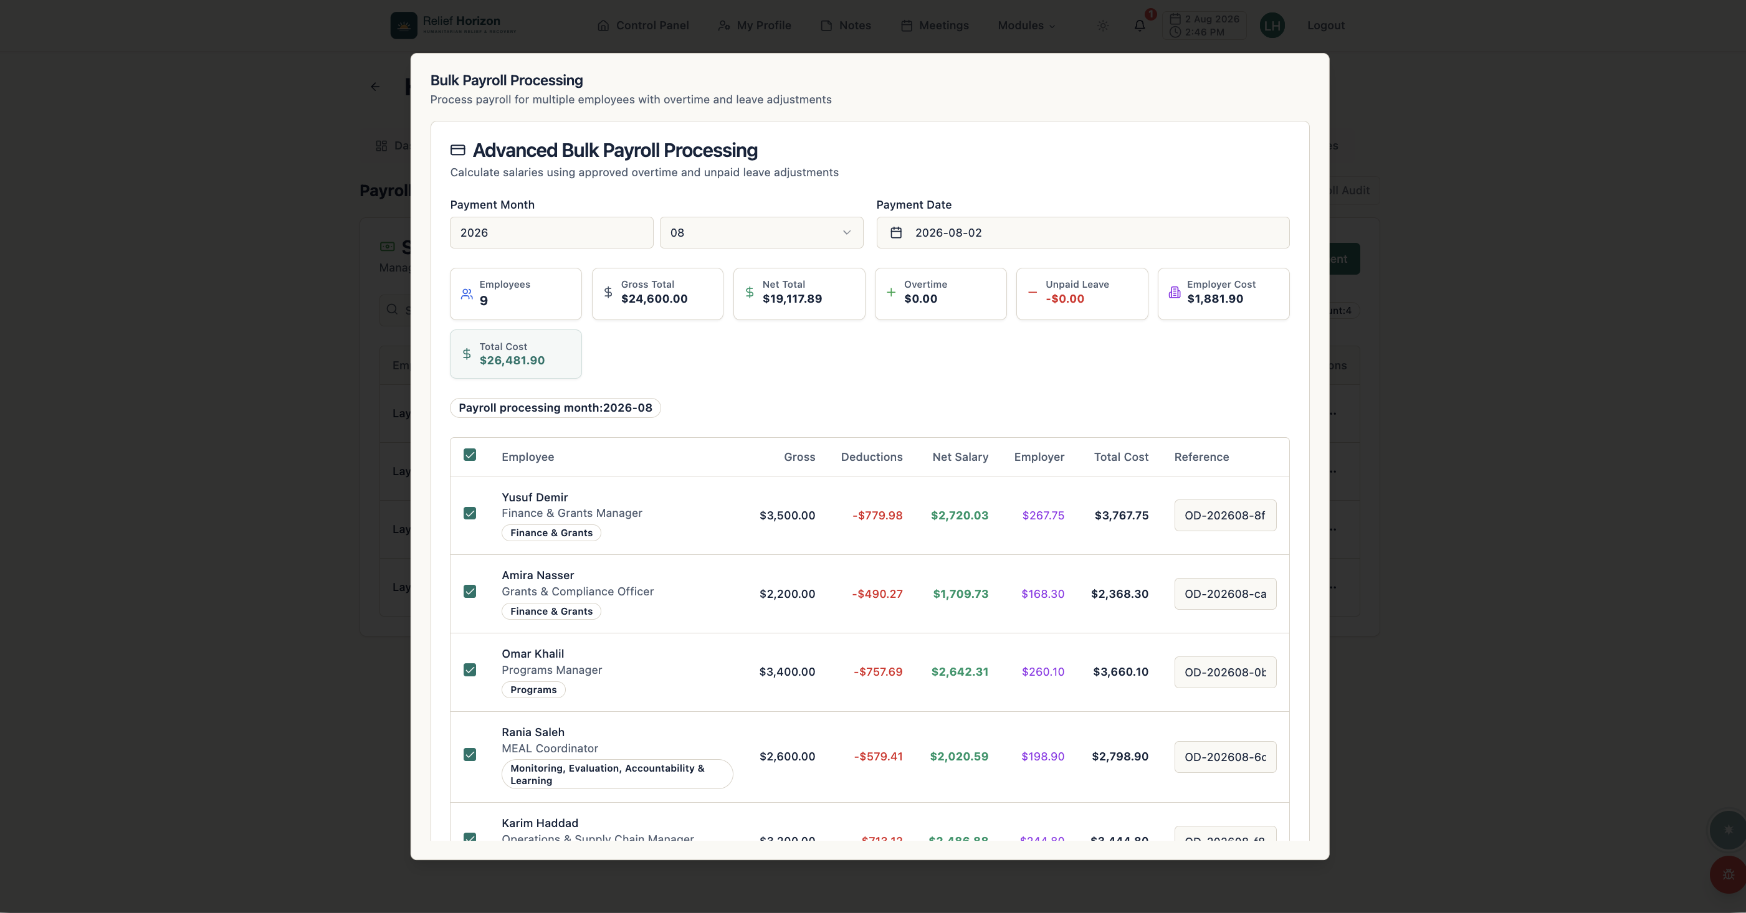Click the search icon in background payroll list
1746x913 pixels.
tap(392, 310)
